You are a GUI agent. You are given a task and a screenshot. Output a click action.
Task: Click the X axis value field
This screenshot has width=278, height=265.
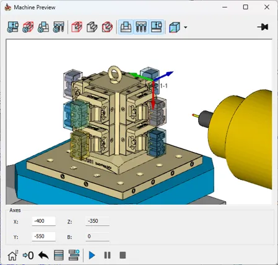tap(44, 221)
